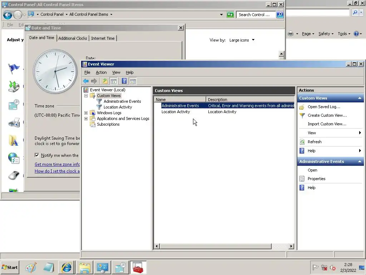Click the Location Activity filter icon in tree
The image size is (366, 275).
click(99, 107)
